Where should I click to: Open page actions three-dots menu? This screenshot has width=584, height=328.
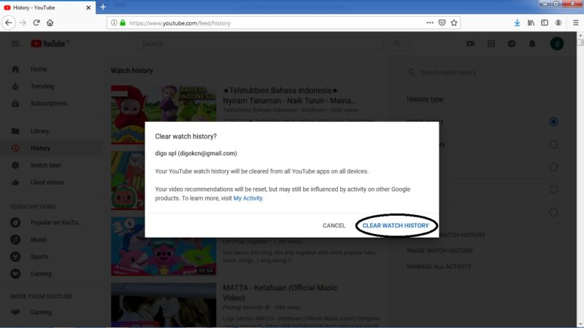(x=430, y=23)
